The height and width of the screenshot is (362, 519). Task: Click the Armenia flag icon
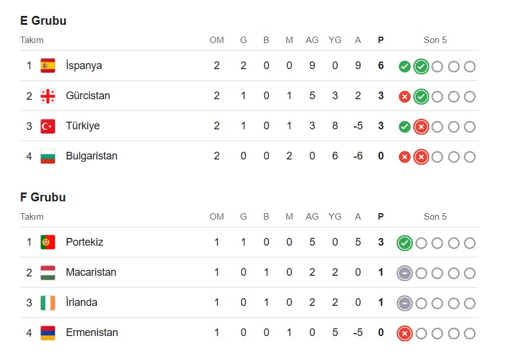pos(48,332)
